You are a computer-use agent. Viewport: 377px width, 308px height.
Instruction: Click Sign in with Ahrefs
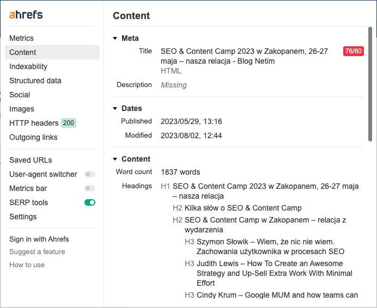39,239
